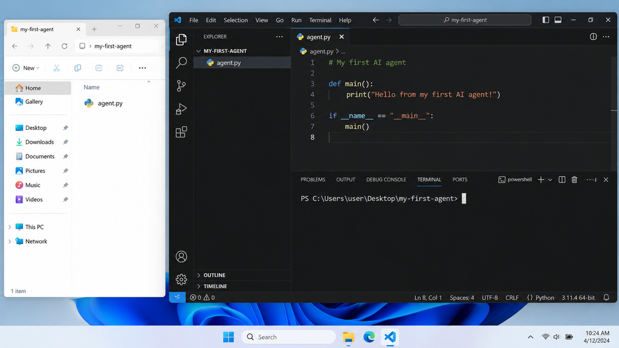Expand This PC in File Explorer
This screenshot has width=619, height=348.
pos(10,227)
